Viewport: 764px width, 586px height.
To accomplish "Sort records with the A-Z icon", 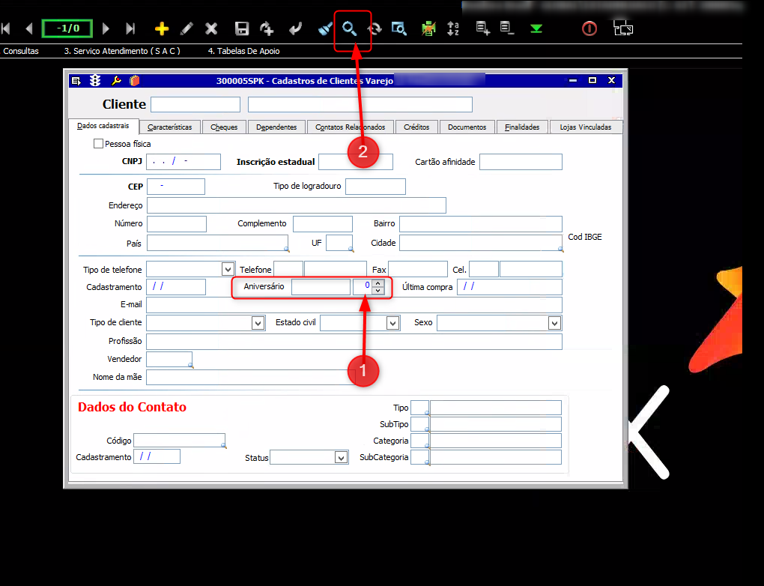I will (x=453, y=28).
